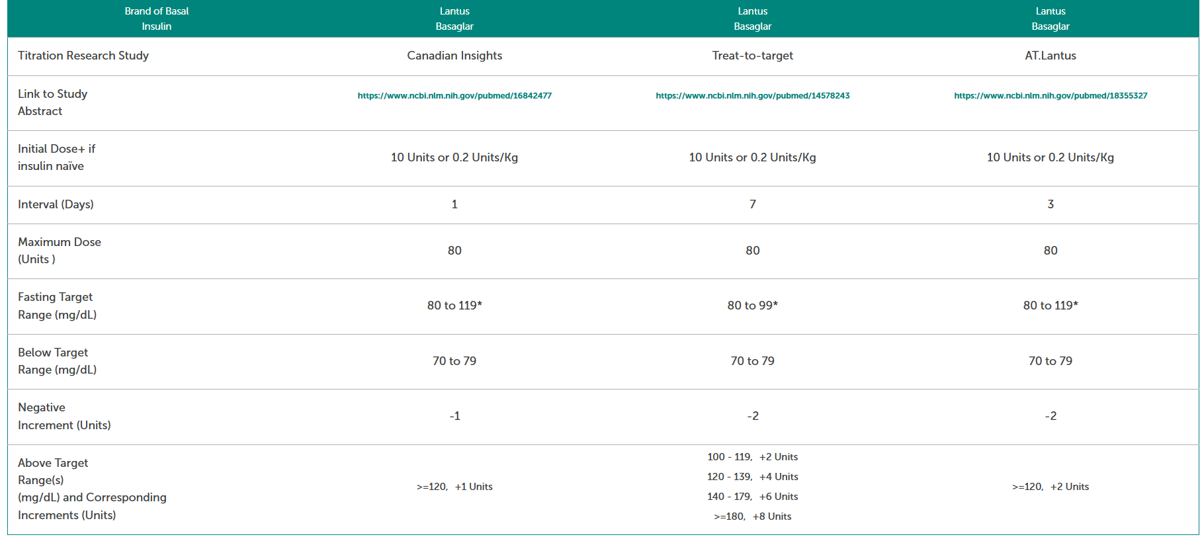
Task: Click the Brand of Basal Insulin header
Action: pyautogui.click(x=157, y=19)
